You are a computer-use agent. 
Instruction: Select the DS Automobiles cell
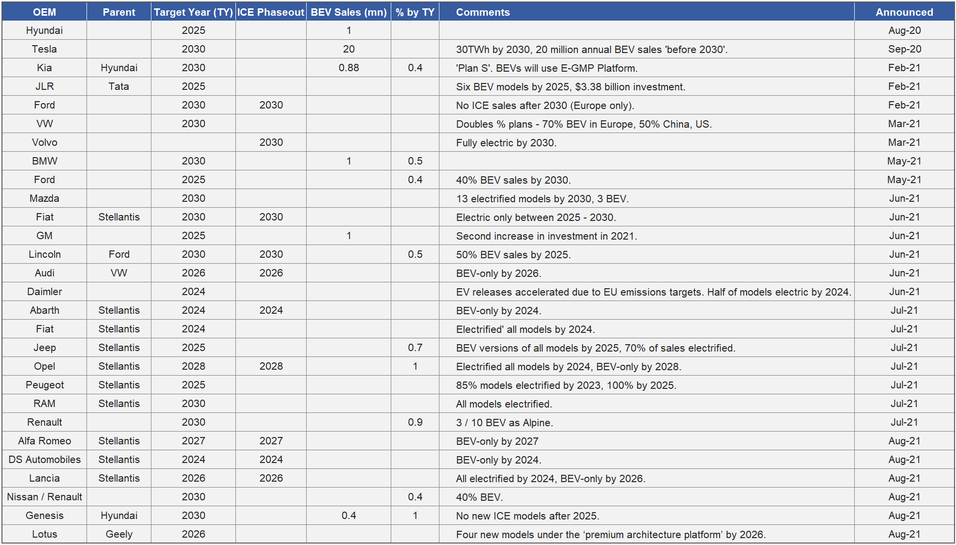[44, 460]
